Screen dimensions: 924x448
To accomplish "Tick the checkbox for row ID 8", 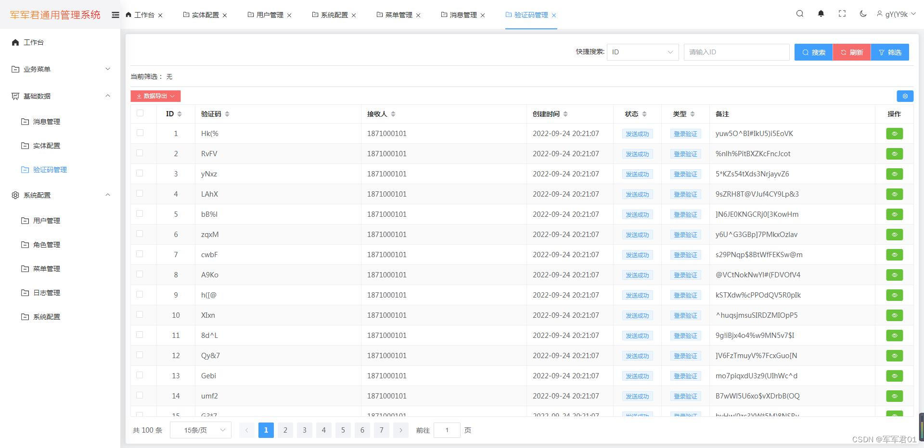I will tap(140, 274).
